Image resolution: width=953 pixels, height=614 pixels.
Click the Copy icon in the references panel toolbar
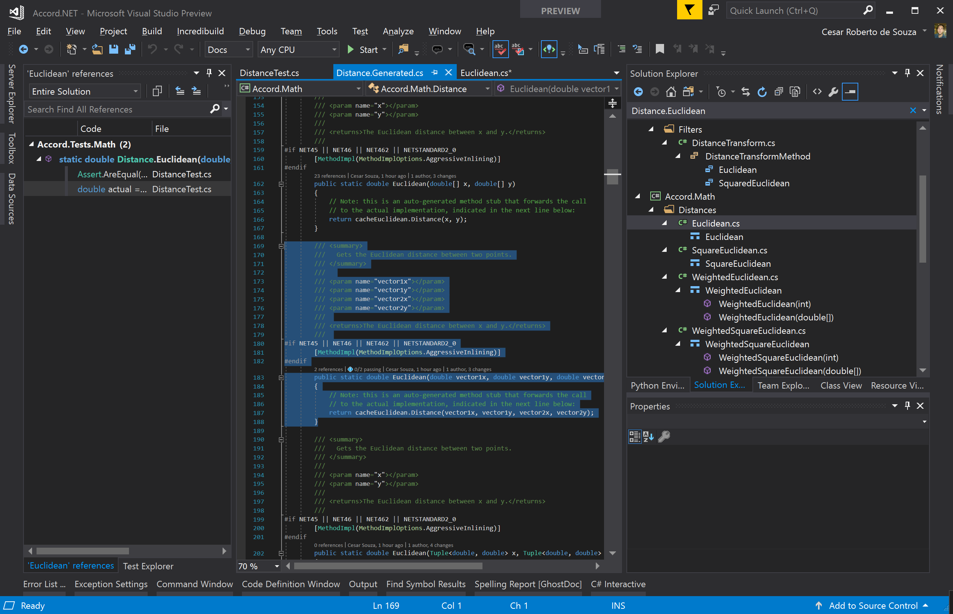click(157, 91)
